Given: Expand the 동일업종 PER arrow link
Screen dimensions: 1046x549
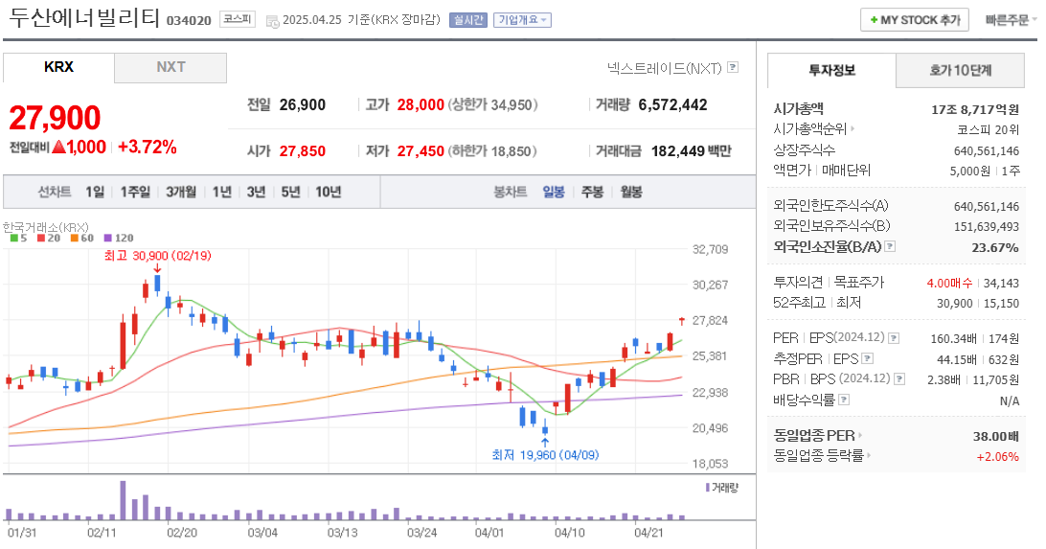Looking at the screenshot, I should [860, 436].
